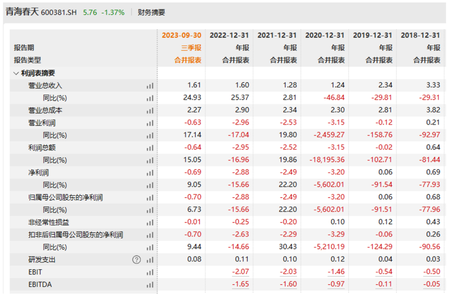Collapse the 利润表摘要 section
This screenshot has height=296, width=450.
(16, 73)
